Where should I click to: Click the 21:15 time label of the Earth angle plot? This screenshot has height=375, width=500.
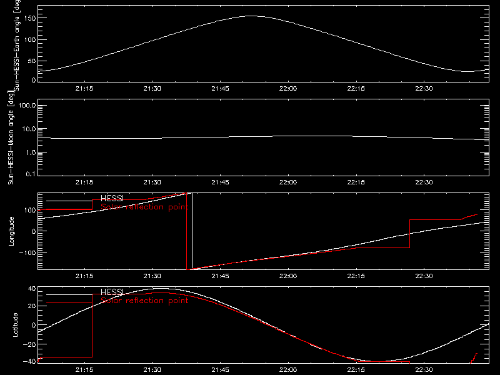84,89
